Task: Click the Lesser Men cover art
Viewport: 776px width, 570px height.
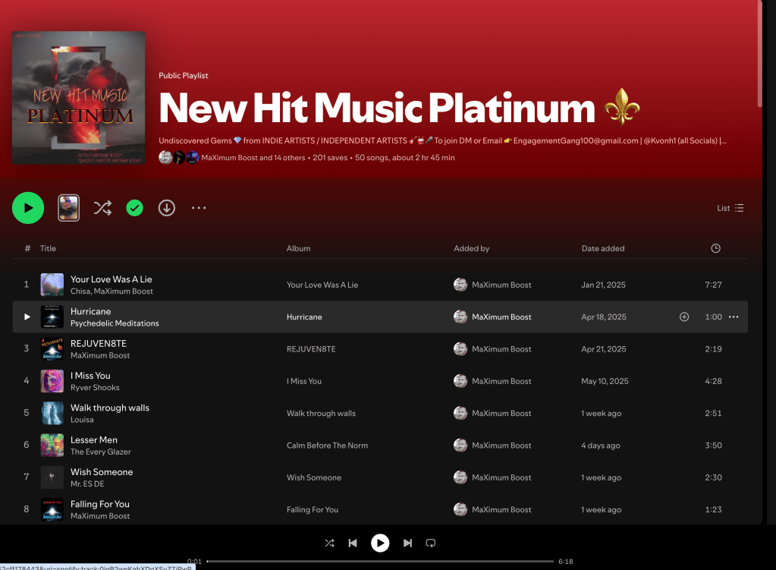Action: click(52, 446)
